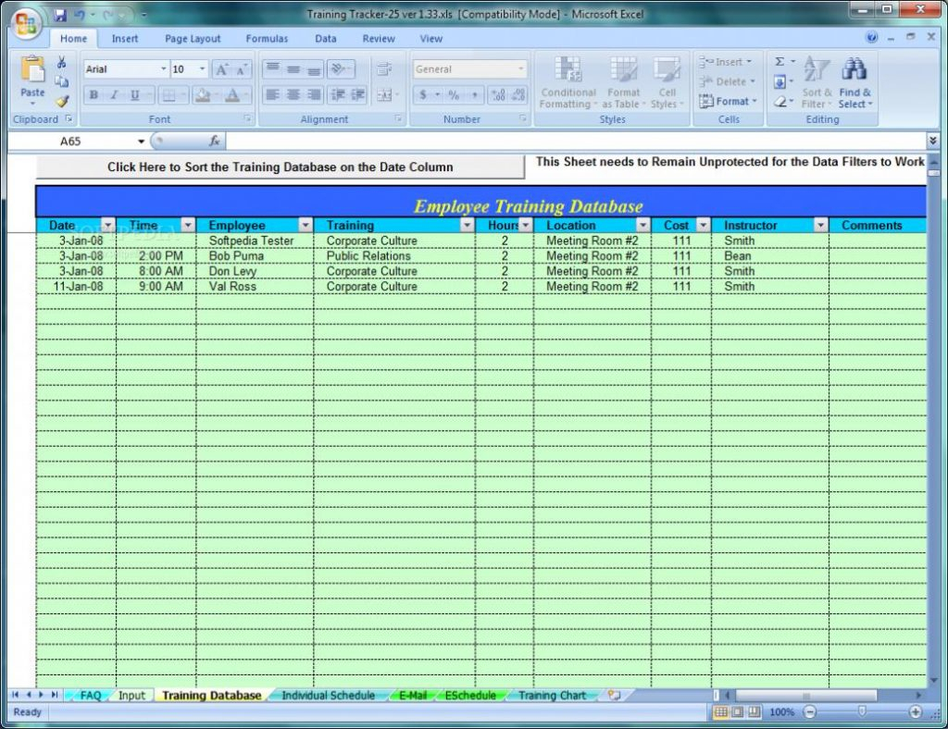Open Find & Select binoculars icon
Viewport: 948px width, 729px height.
tap(854, 70)
